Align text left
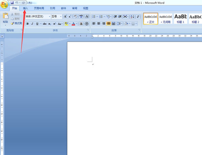This screenshot has width=202, height=155. pos(94,24)
